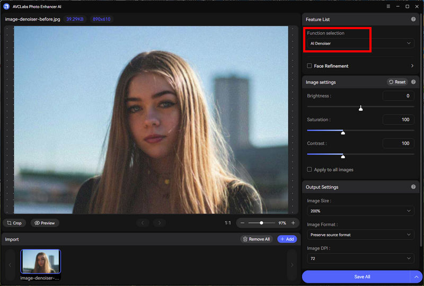Select the image-denoiser thumbnail in Import
The height and width of the screenshot is (286, 424).
[x=41, y=262]
